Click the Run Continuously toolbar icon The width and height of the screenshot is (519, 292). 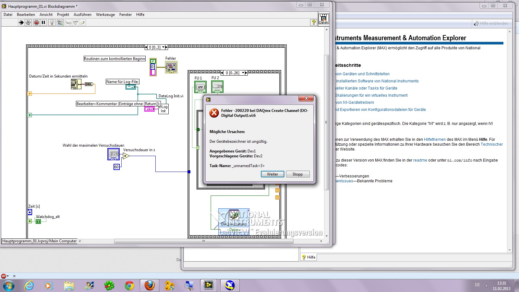coord(28,22)
